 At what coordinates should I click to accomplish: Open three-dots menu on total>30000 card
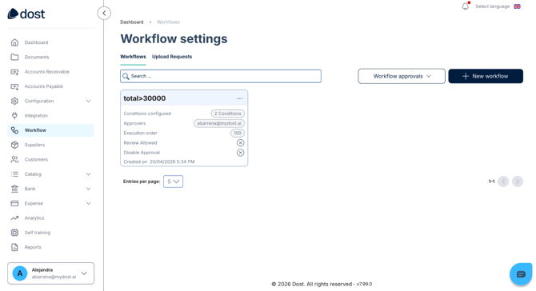240,98
